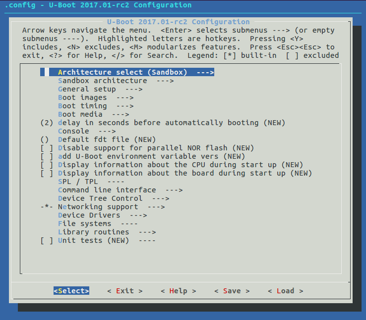Click the Select button
This screenshot has width=366, height=320.
point(71,291)
